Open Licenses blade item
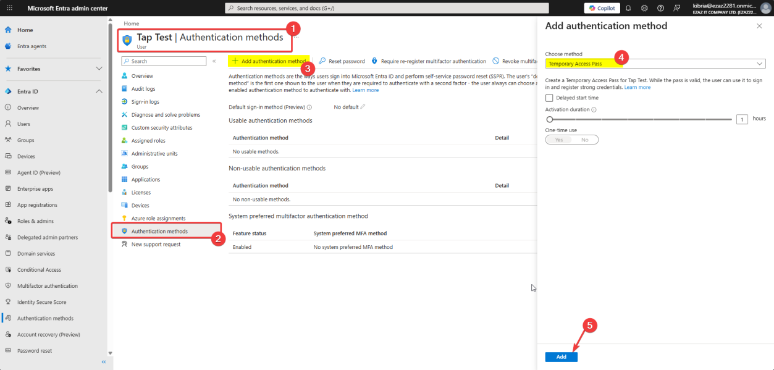Viewport: 774px width, 370px height. click(141, 193)
